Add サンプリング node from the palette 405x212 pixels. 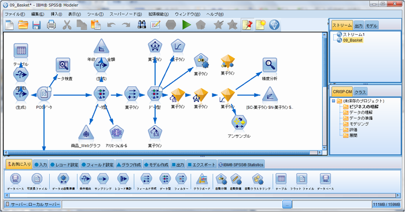click(x=103, y=178)
